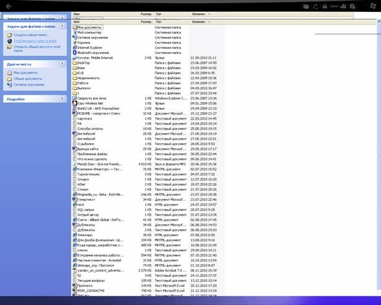Select the Мои документы file name
This screenshot has height=305, width=381.
[89, 27]
